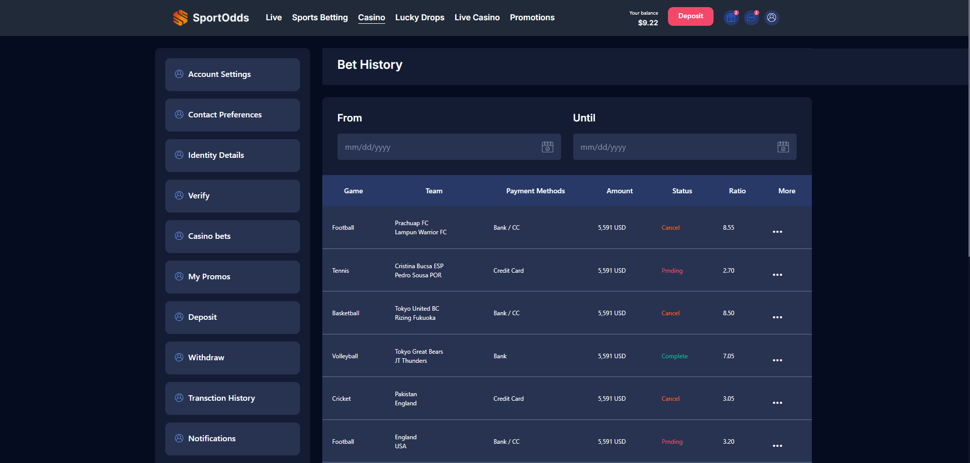Click the Status column header
Viewport: 970px width, 463px height.
[682, 191]
